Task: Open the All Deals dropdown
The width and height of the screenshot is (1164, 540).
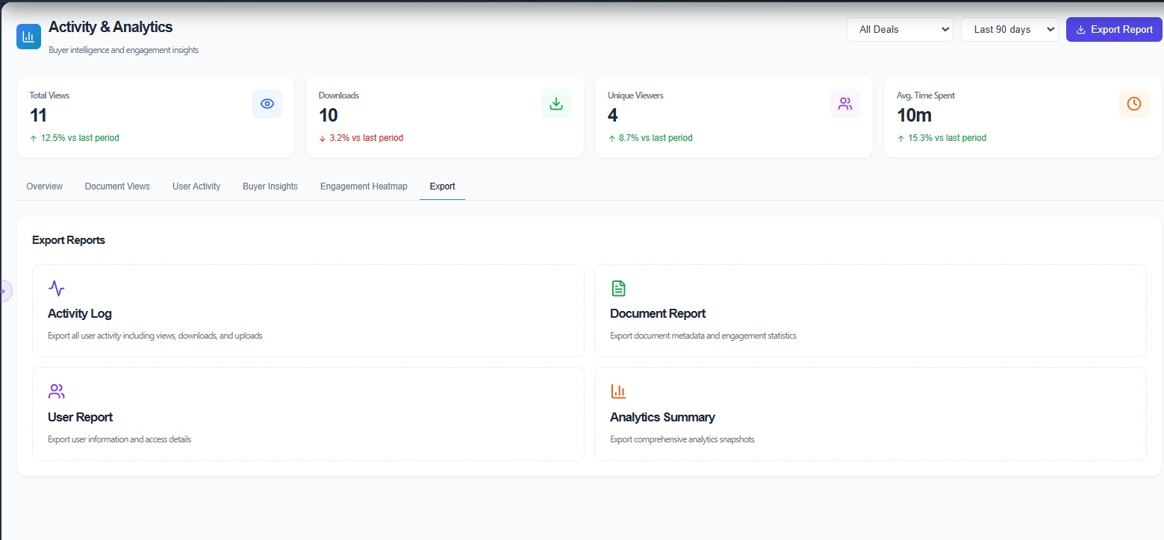Action: [899, 29]
